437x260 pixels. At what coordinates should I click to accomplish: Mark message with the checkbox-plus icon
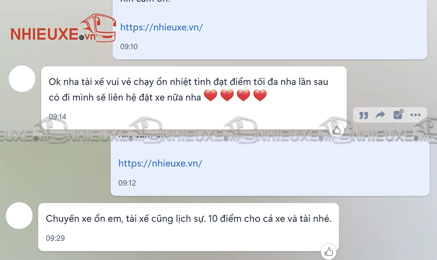click(398, 114)
